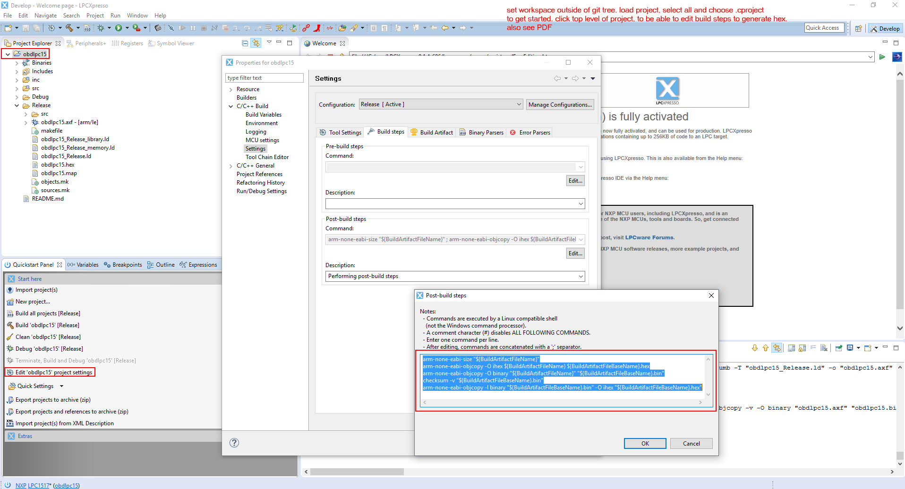Switch to the Registers tab
Image resolution: width=905 pixels, height=489 pixels.
(x=128, y=43)
